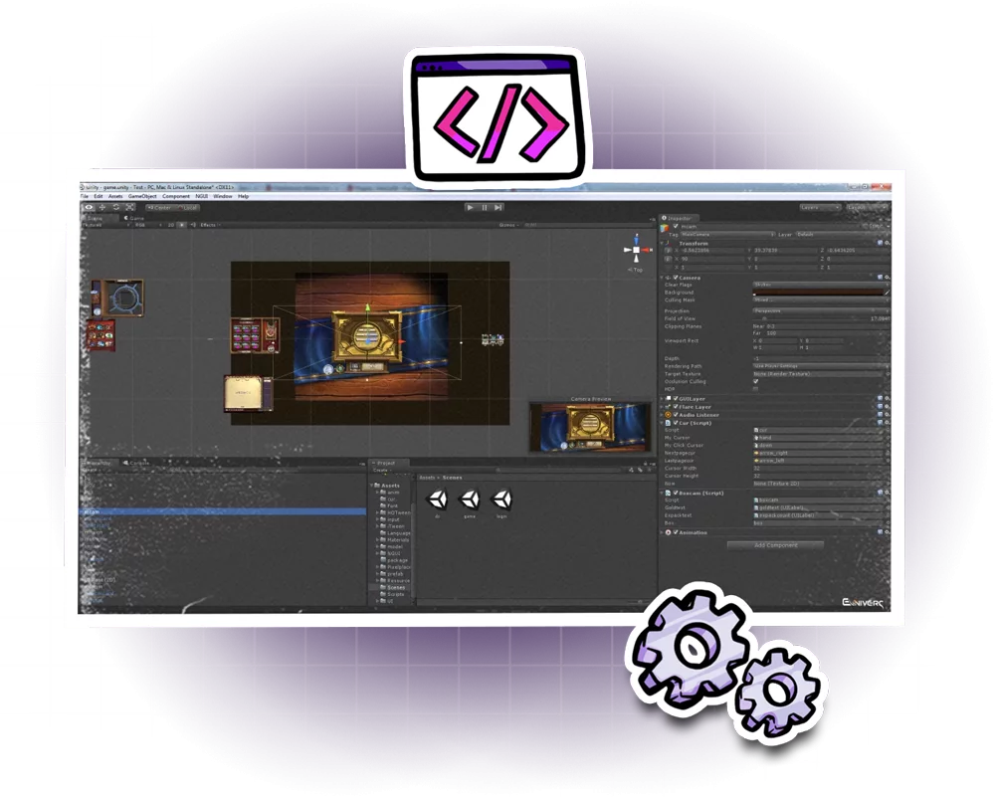Open the Clear Flags dropdown

[819, 285]
